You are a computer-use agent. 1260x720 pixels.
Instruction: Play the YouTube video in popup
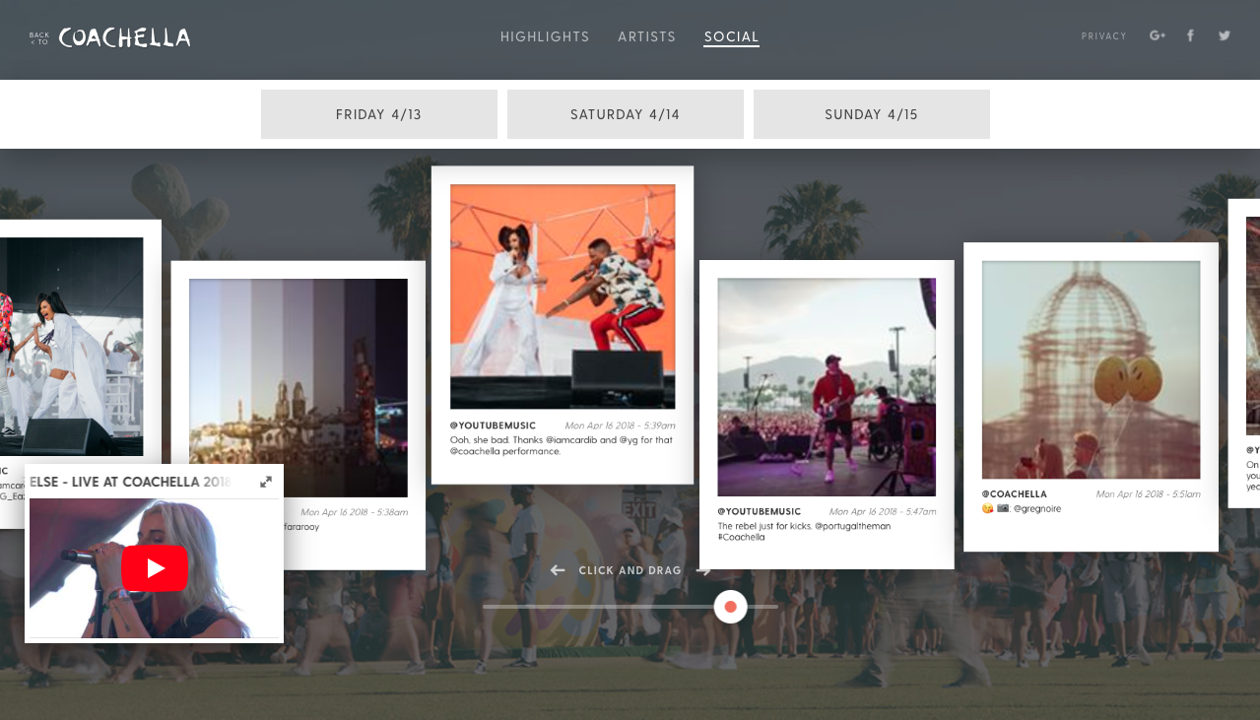click(x=155, y=568)
